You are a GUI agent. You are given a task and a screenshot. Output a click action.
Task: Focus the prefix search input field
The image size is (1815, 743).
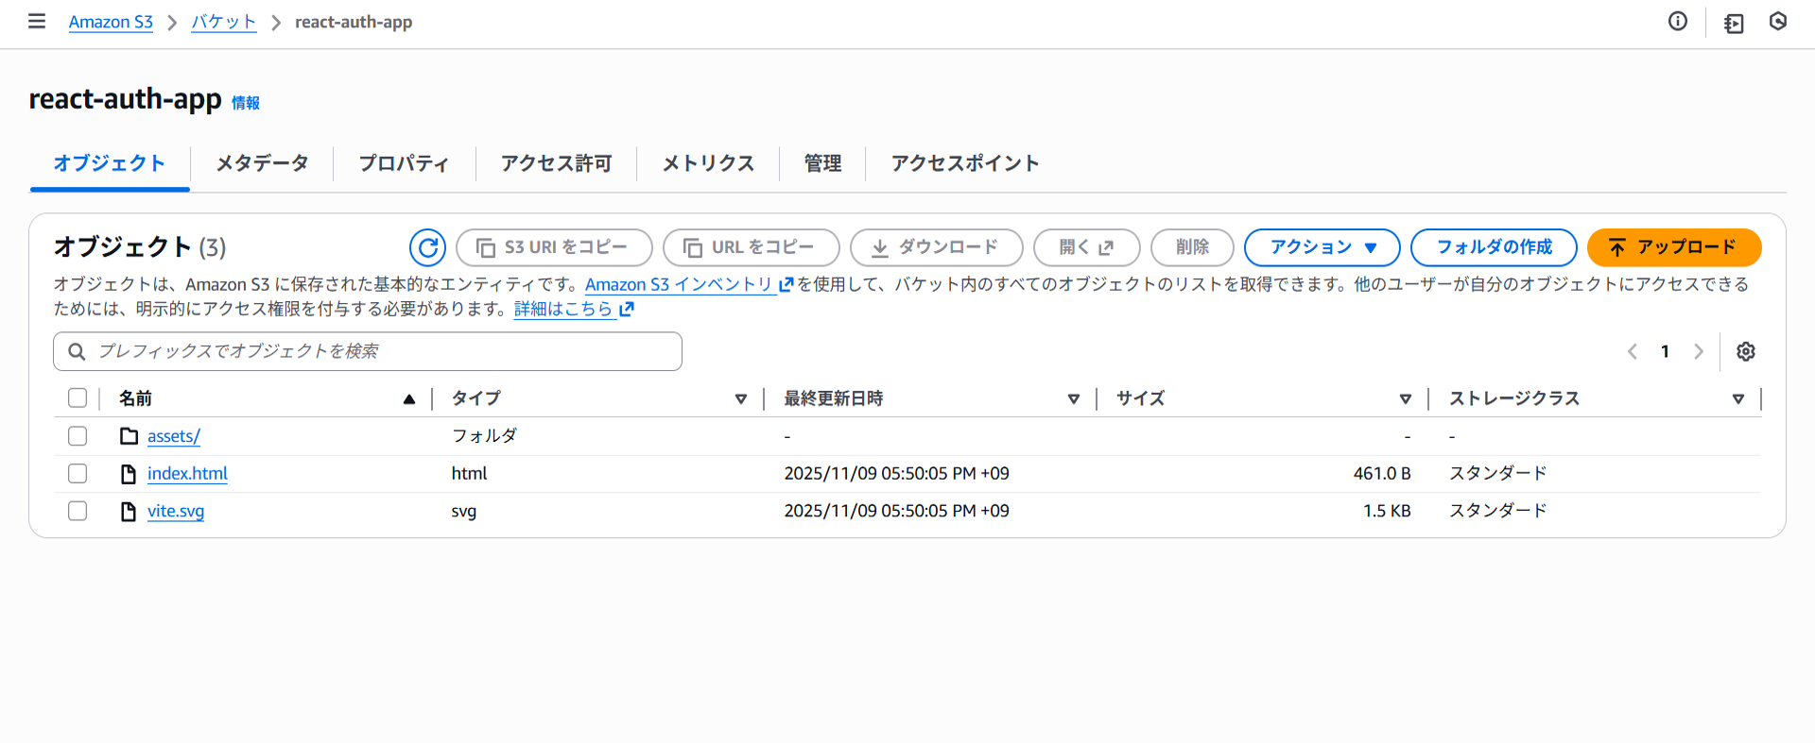[x=368, y=351]
